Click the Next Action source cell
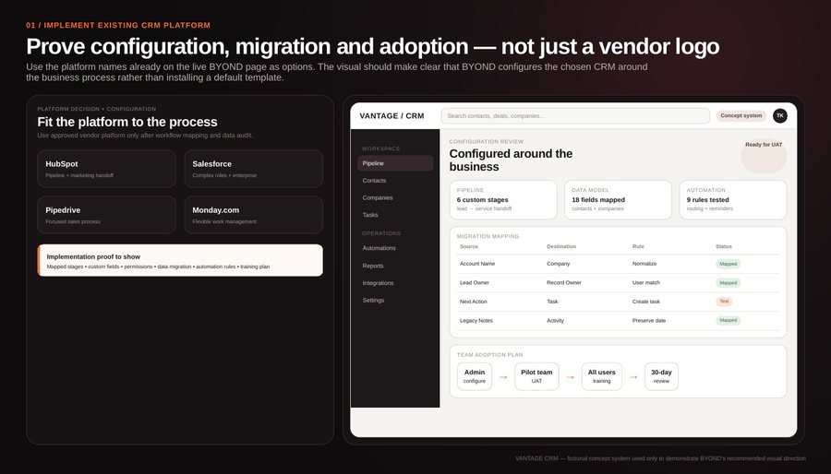The image size is (831, 474). click(474, 302)
